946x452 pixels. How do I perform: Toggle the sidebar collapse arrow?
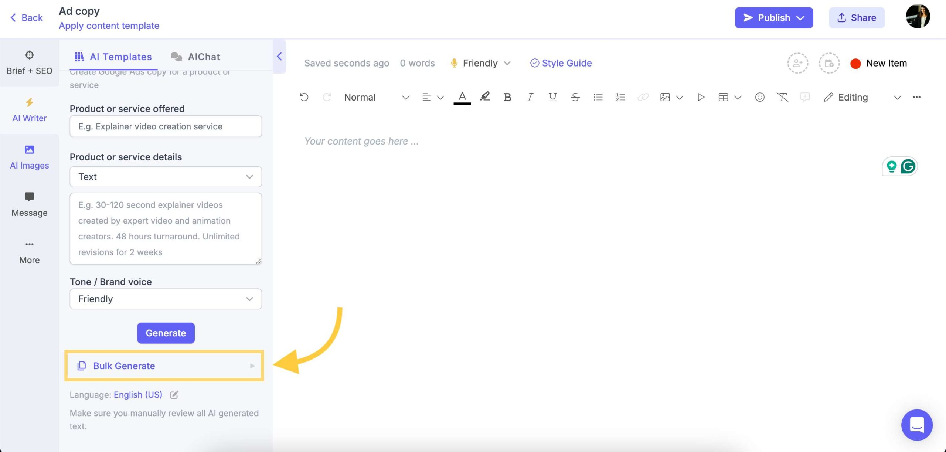(x=279, y=56)
